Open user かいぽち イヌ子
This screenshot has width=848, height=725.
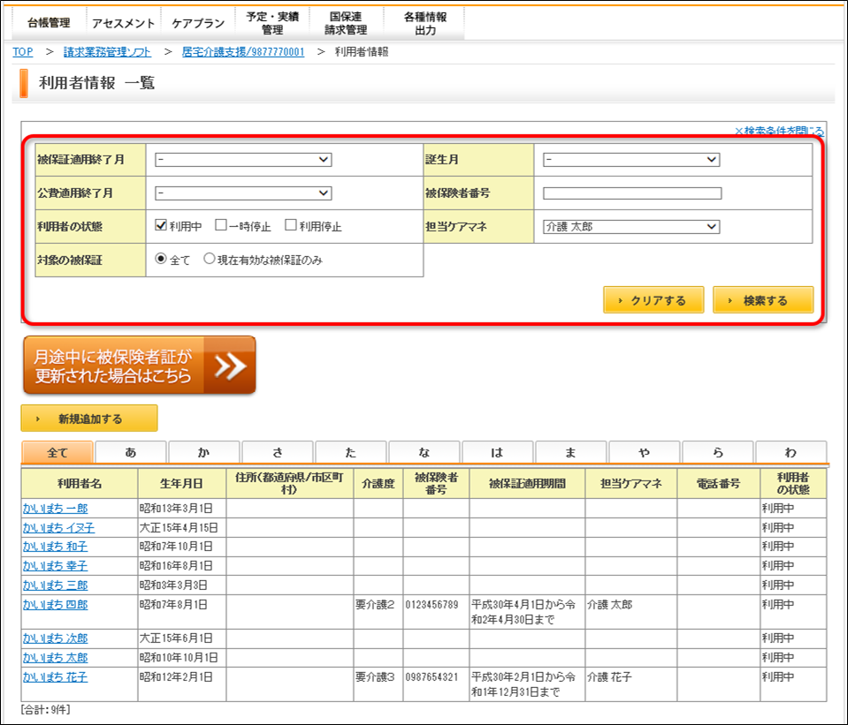[58, 527]
